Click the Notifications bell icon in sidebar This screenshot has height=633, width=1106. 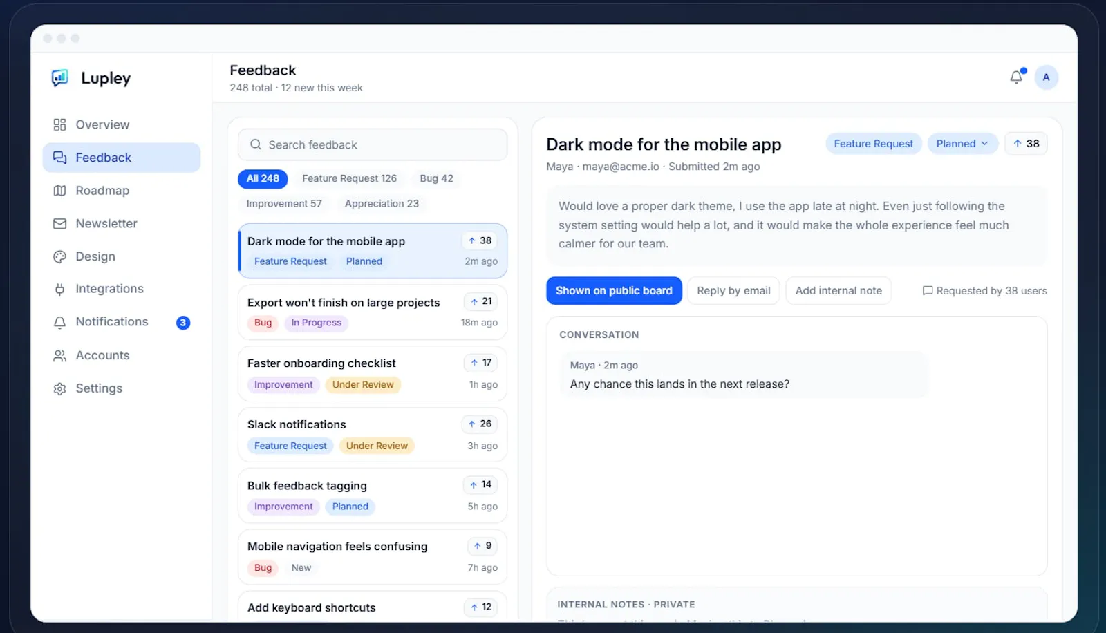coord(60,322)
